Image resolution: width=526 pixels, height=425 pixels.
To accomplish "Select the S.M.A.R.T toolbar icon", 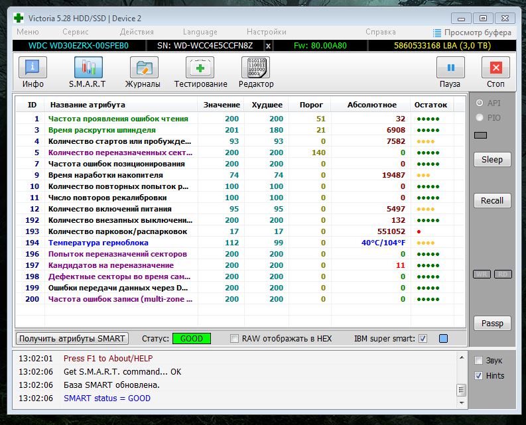I will (x=88, y=68).
